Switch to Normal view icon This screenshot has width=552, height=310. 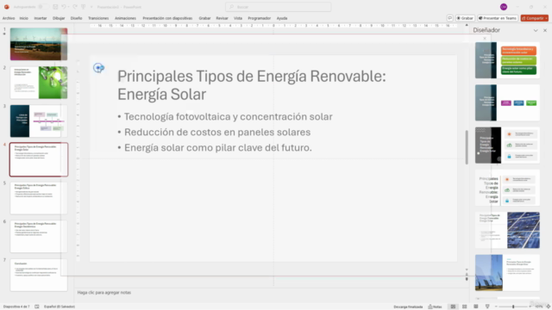(453, 307)
